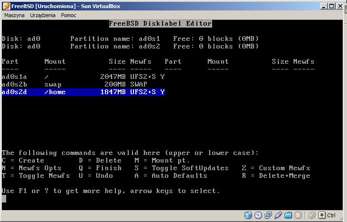Viewport: 347px width, 222px height.
Task: Click the hard disk activity icon
Action: [x=248, y=215]
